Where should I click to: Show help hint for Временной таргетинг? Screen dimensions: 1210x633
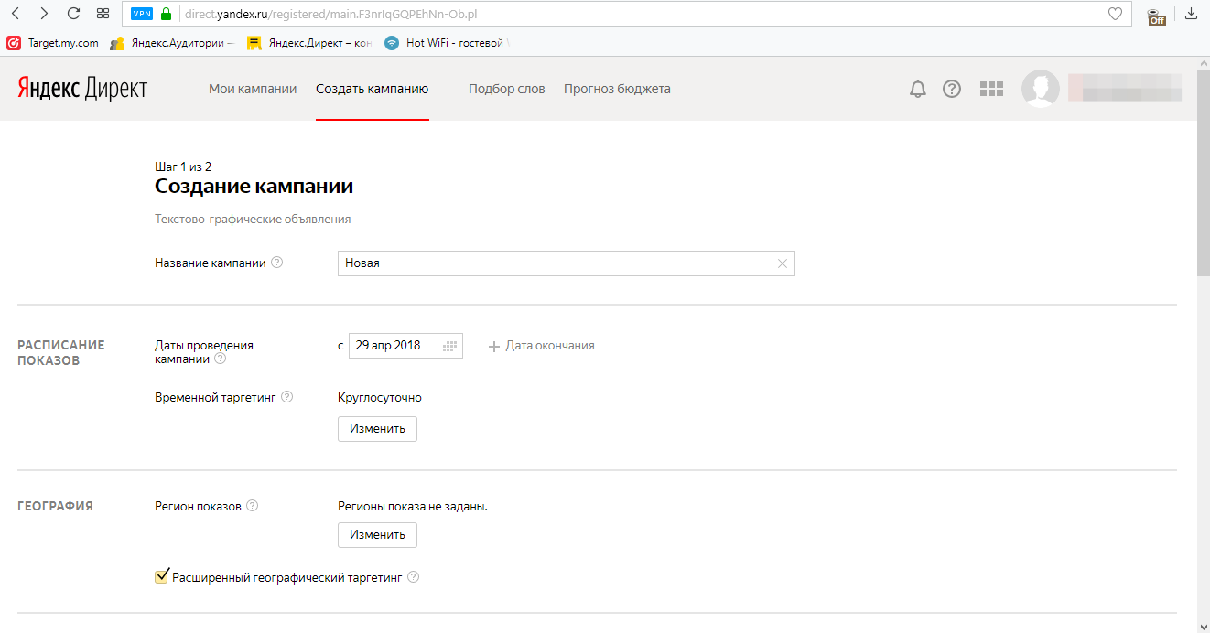coord(286,397)
